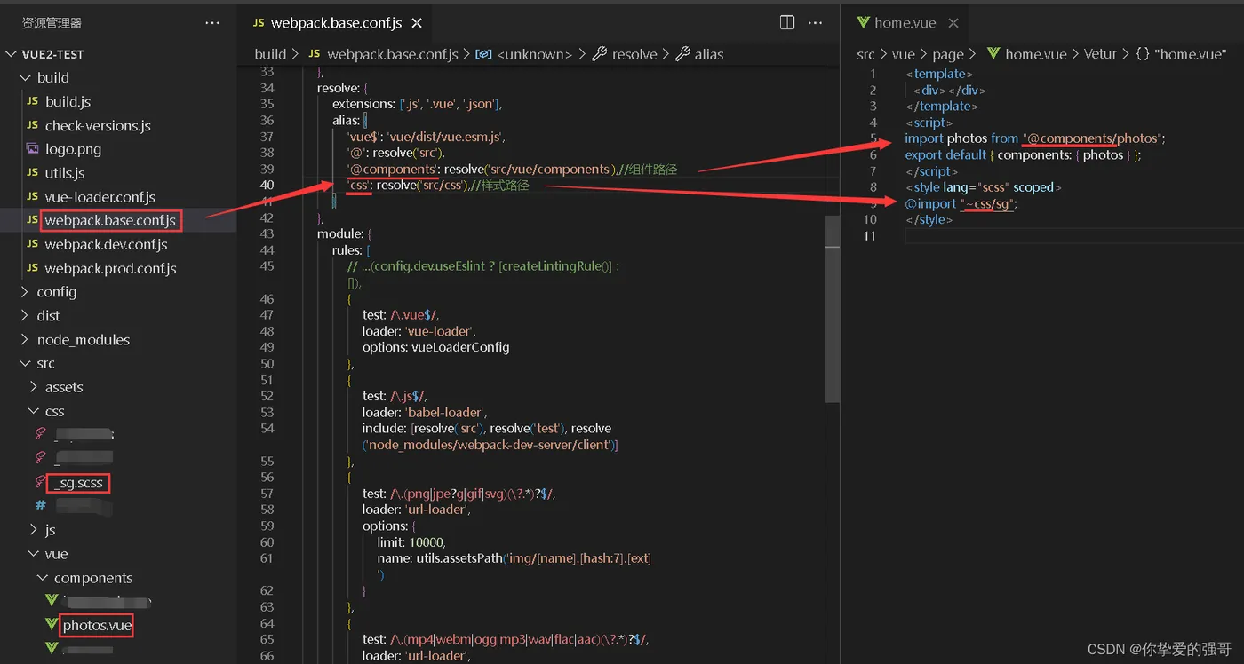Screen dimensions: 1244x664
Task: Collapse the build folder
Action: pyautogui.click(x=52, y=77)
